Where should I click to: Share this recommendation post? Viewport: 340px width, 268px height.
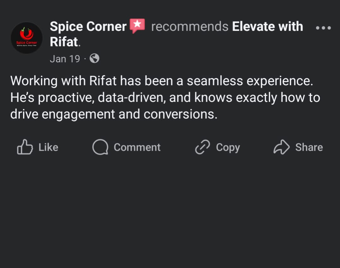click(298, 147)
